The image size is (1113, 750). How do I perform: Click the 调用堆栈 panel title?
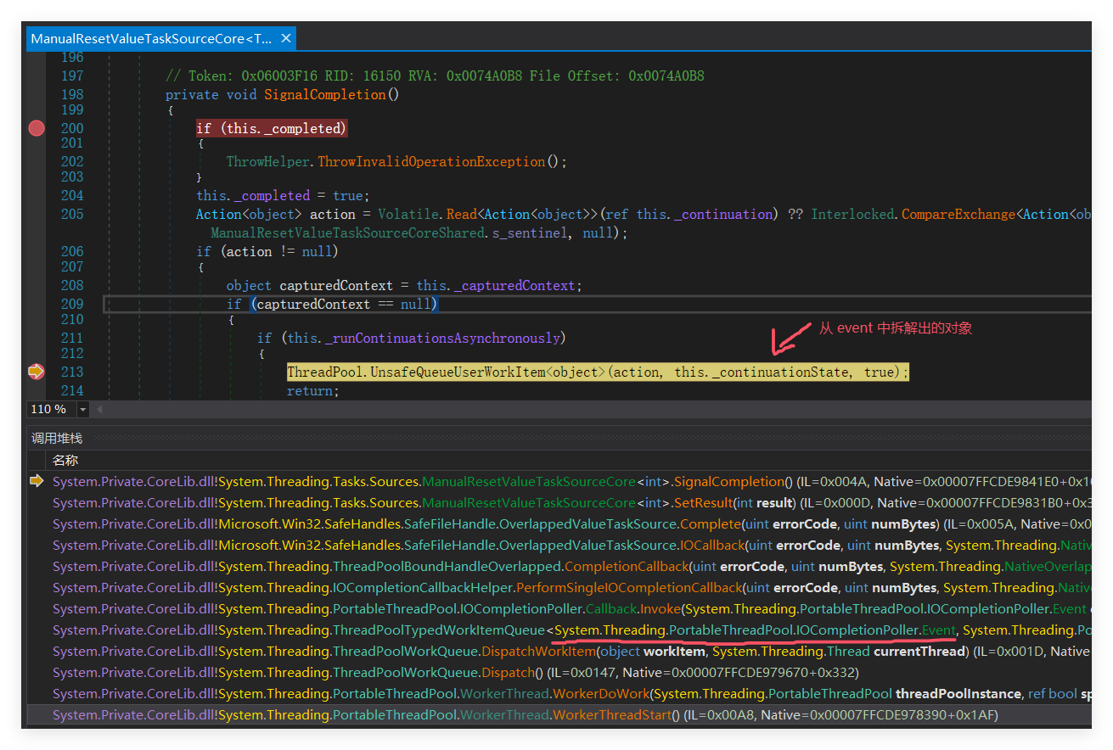click(x=57, y=438)
